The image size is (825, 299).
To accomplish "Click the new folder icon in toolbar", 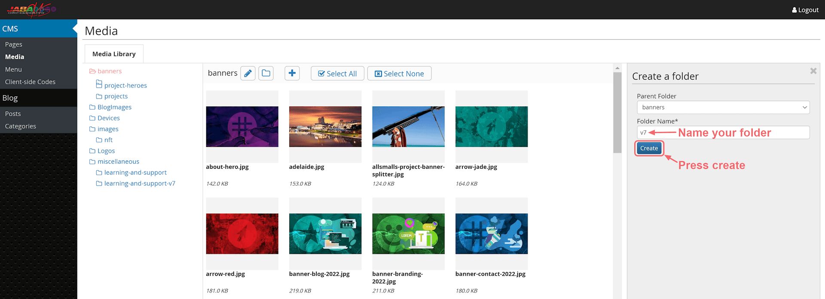I will coord(266,73).
